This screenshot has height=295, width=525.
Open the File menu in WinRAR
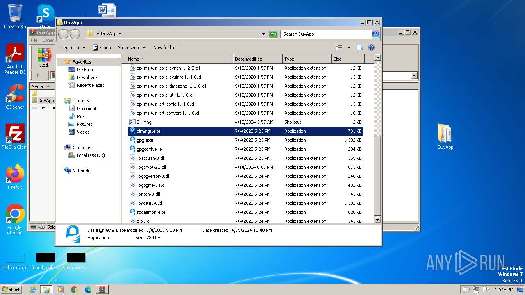[x=34, y=40]
